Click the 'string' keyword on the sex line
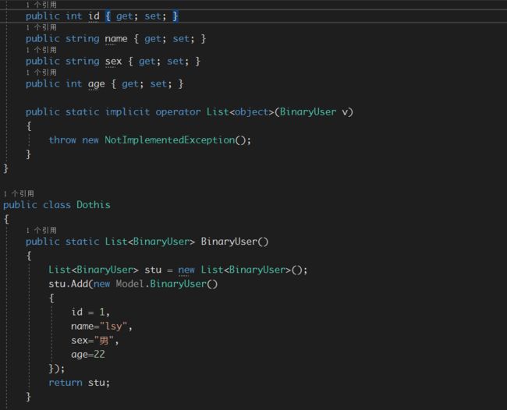 (83, 62)
